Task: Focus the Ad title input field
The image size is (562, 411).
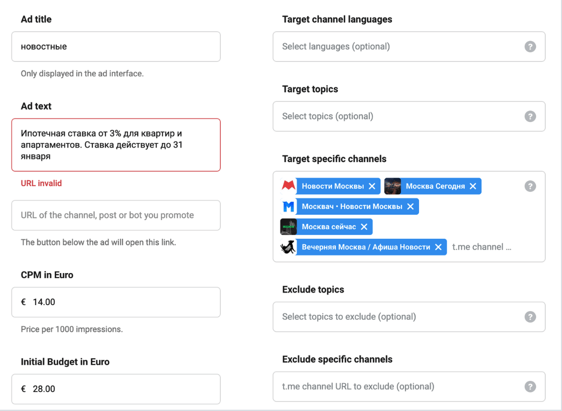Action: tap(116, 47)
